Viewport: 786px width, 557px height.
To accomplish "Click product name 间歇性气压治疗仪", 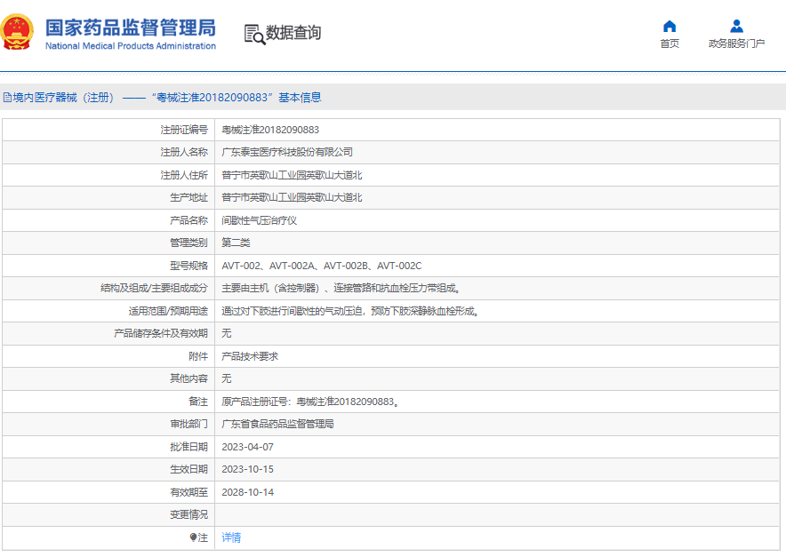I will pos(259,220).
